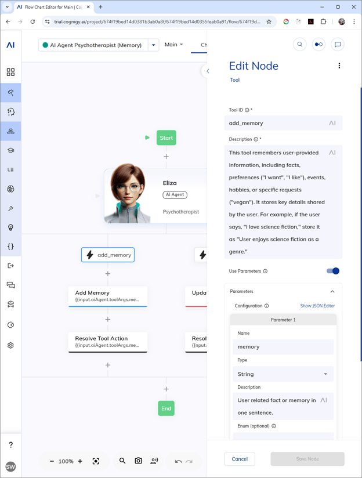Click the Cancel button
This screenshot has width=362, height=478.
240,459
